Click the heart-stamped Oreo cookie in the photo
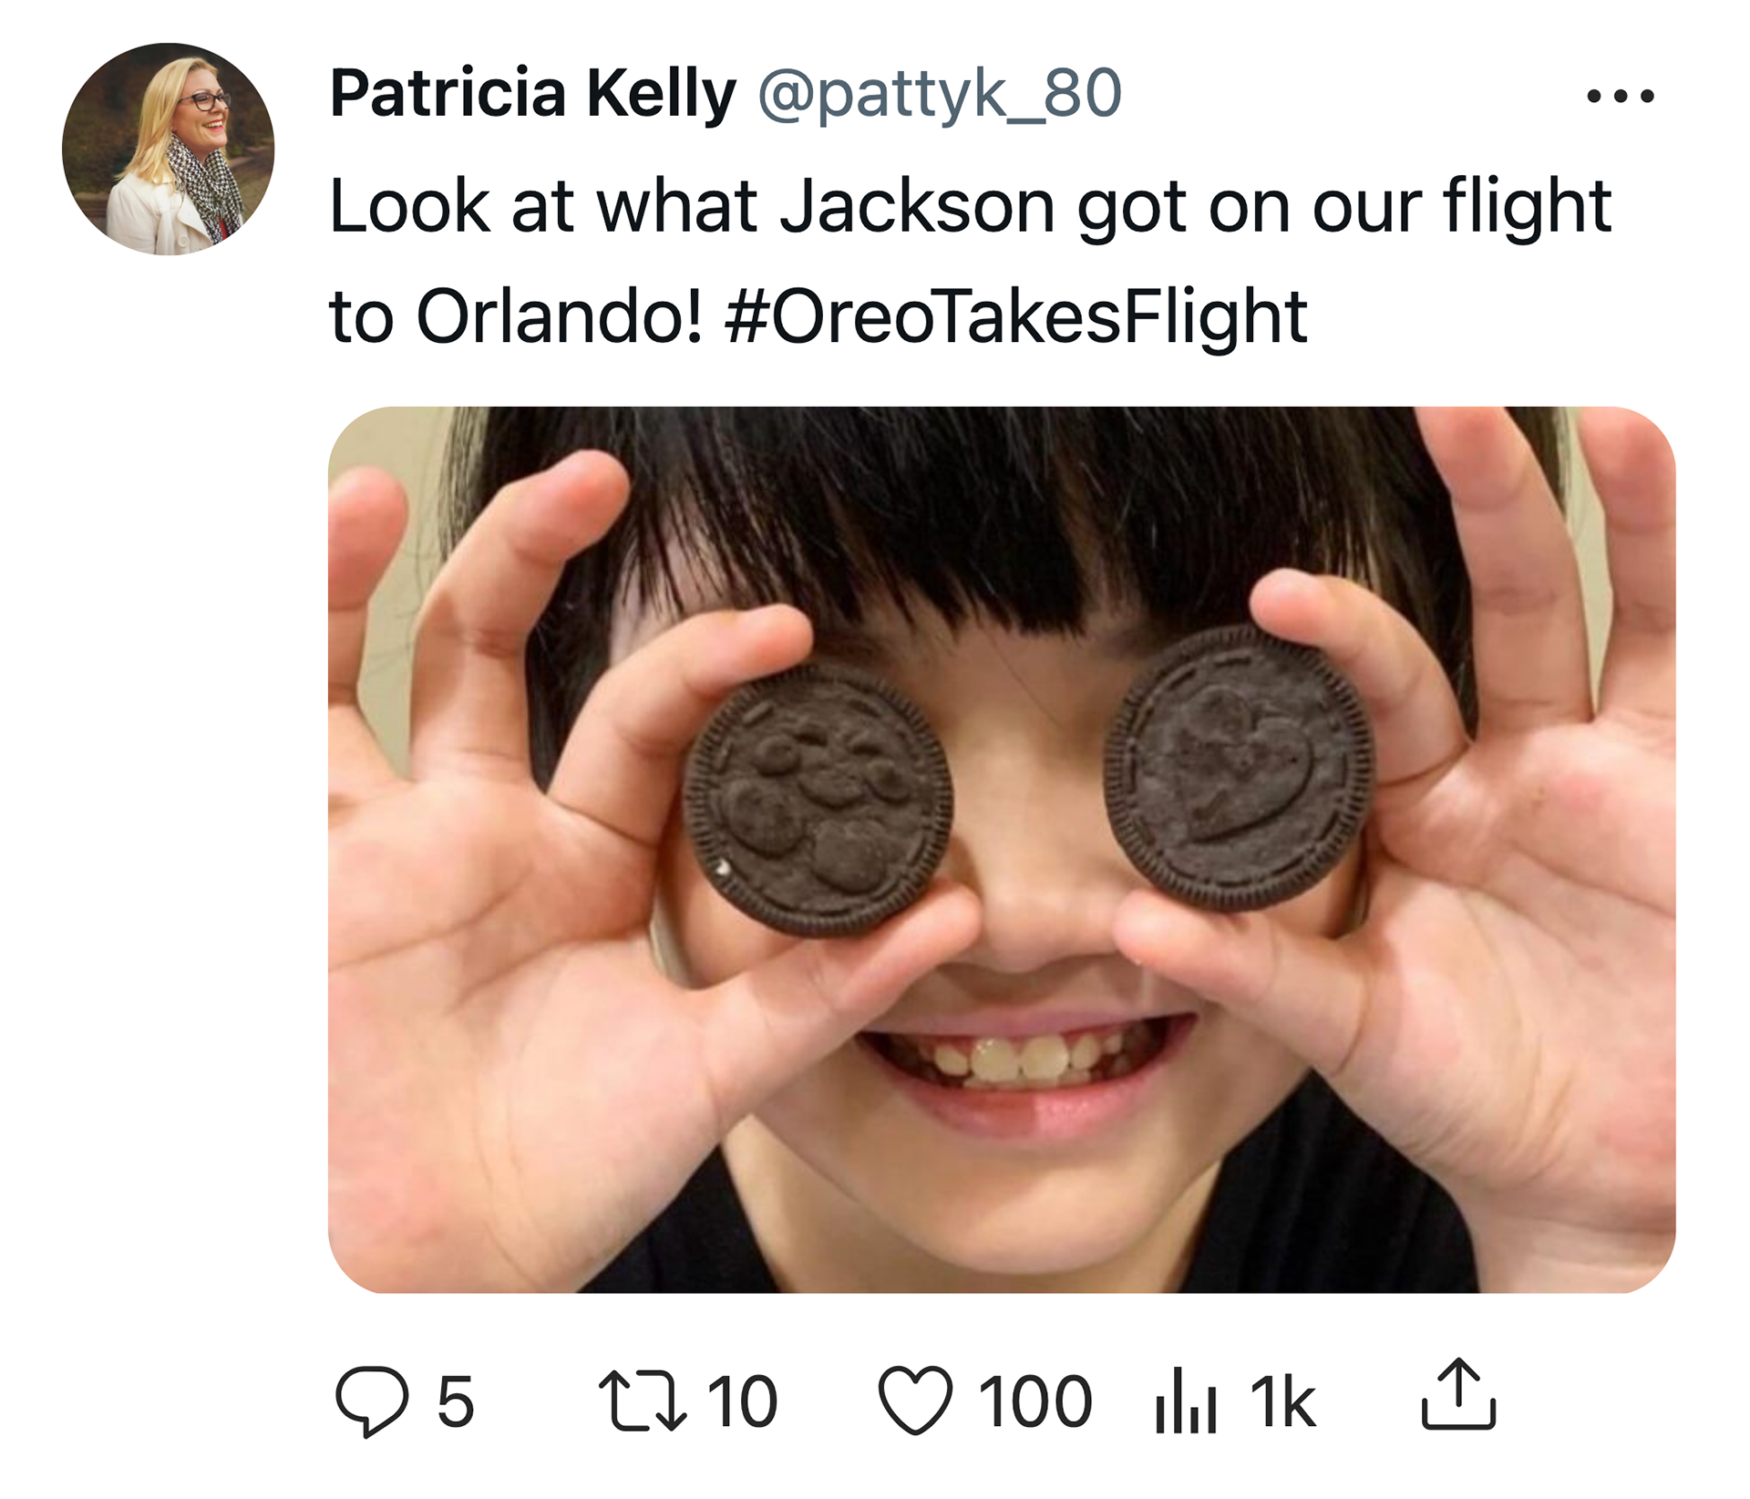Screen dimensions: 1750x1499 coord(1239,768)
